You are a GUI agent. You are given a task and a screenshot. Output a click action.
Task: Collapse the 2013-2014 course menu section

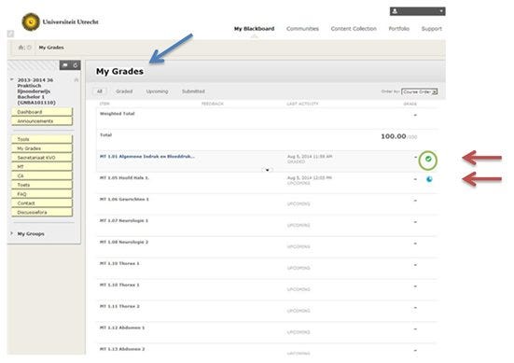click(x=12, y=79)
